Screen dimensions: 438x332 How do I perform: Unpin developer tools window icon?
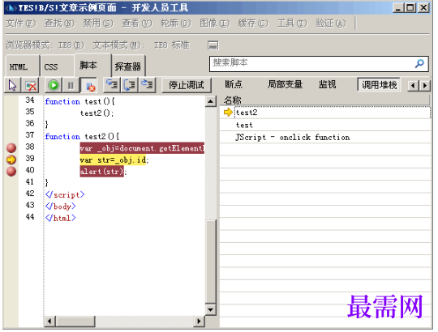pos(213,45)
